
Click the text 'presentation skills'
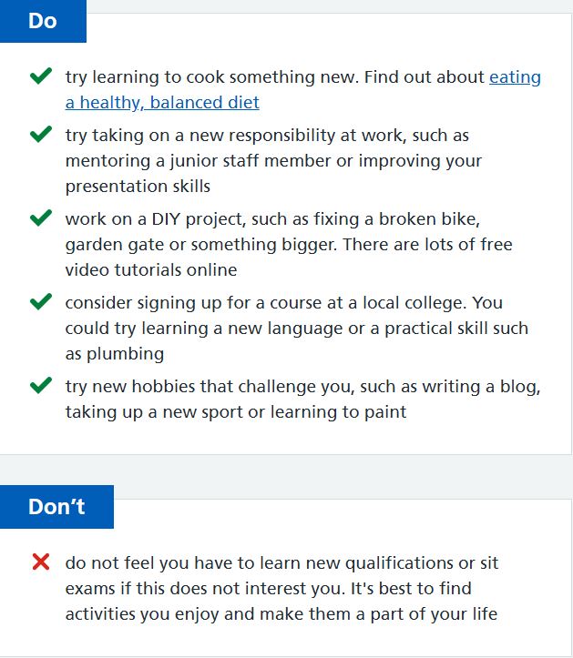coord(138,187)
